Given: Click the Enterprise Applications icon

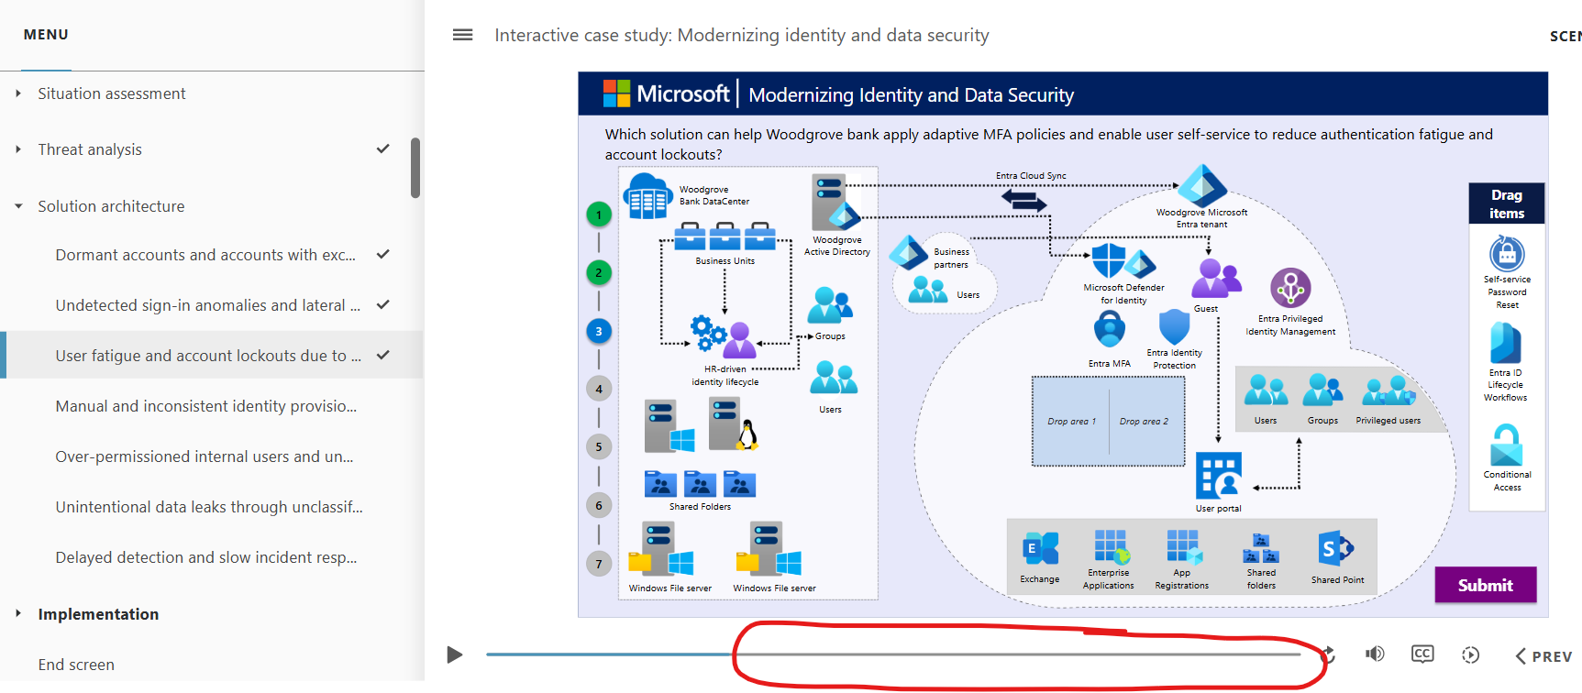Looking at the screenshot, I should 1111,546.
